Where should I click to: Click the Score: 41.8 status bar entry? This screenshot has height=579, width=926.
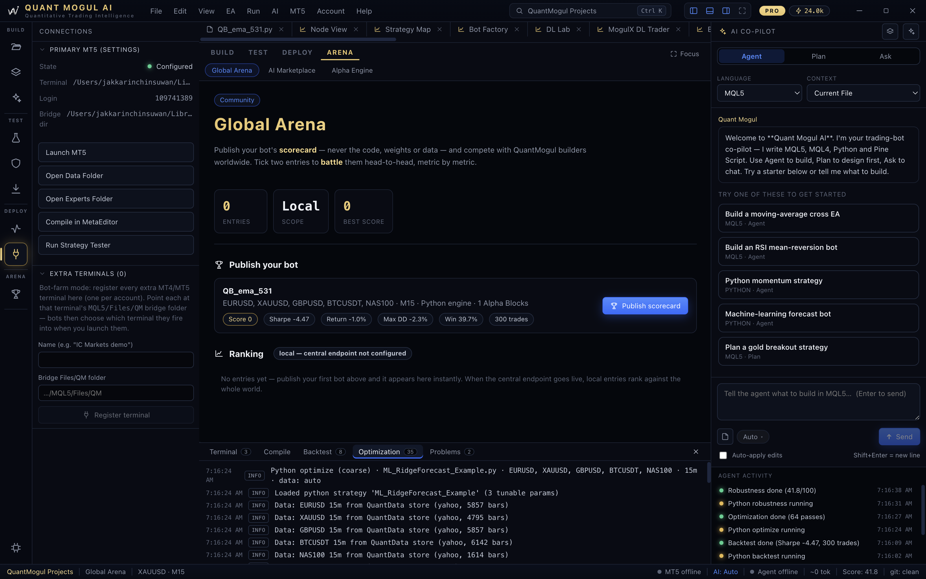[860, 572]
